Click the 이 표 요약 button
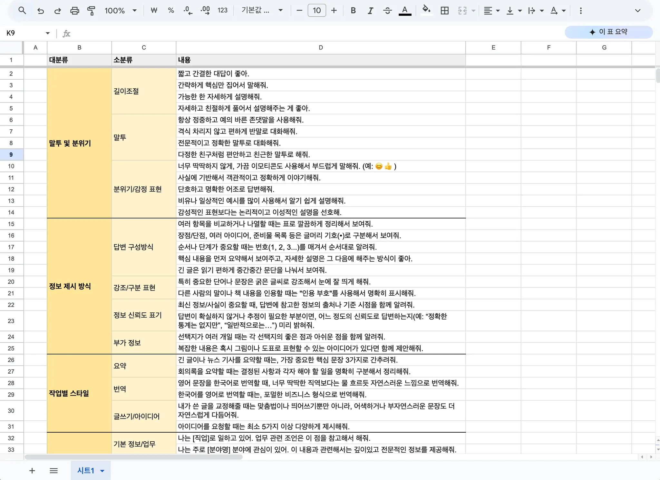This screenshot has width=660, height=480. click(x=608, y=32)
